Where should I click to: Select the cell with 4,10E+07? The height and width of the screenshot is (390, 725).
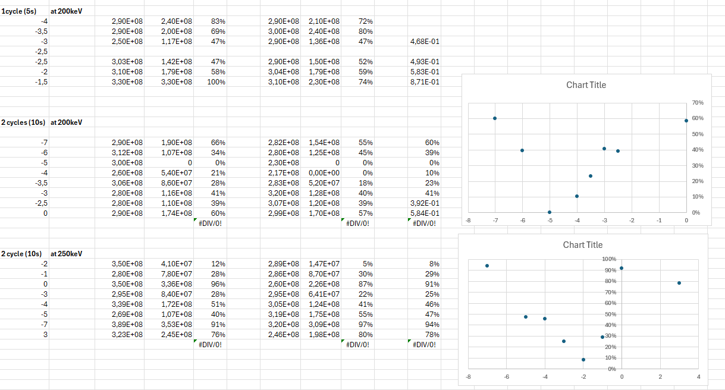(169, 264)
